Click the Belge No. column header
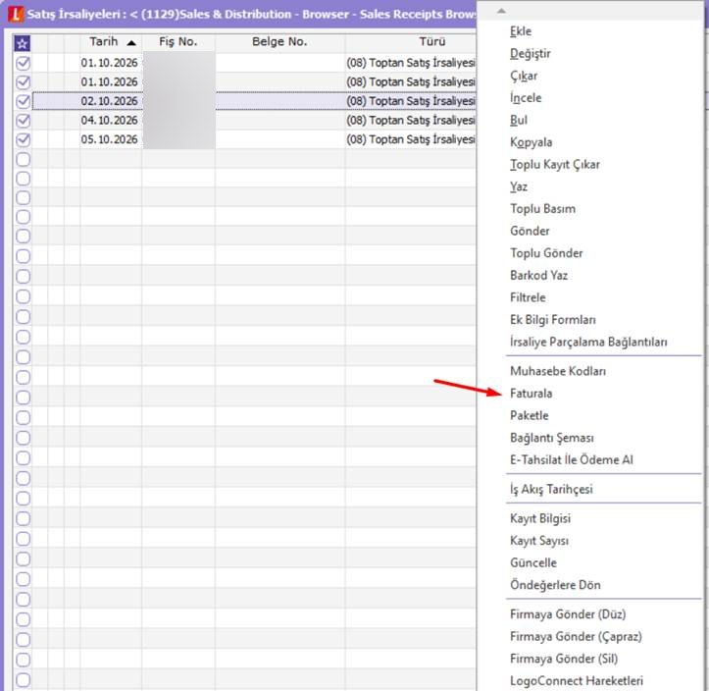Image resolution: width=709 pixels, height=691 pixels. pyautogui.click(x=279, y=42)
